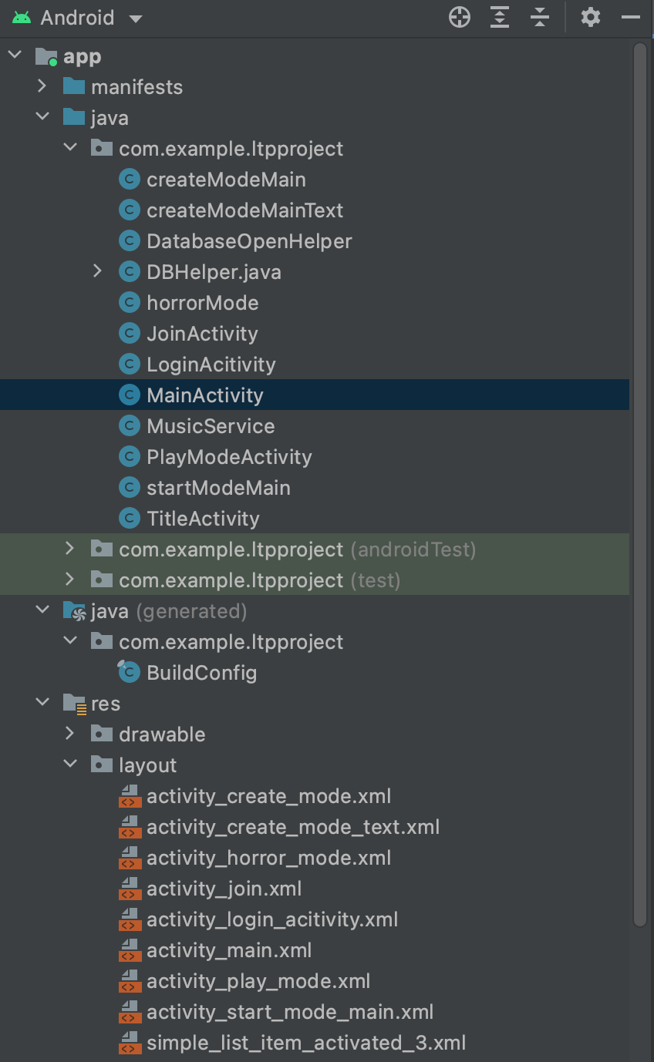Hide the project panel with minus icon
This screenshot has height=1062, width=654.
tap(631, 17)
